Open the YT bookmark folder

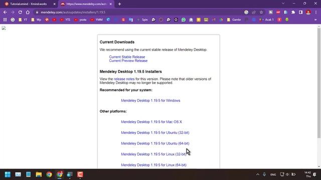click(23, 20)
